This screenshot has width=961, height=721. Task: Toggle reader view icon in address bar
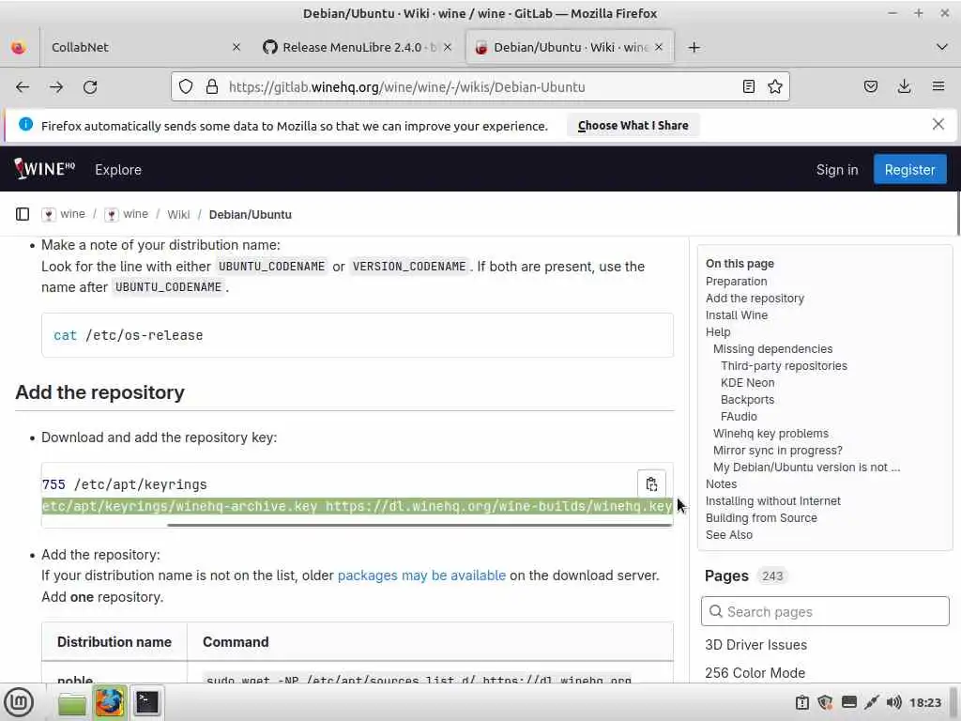(748, 87)
